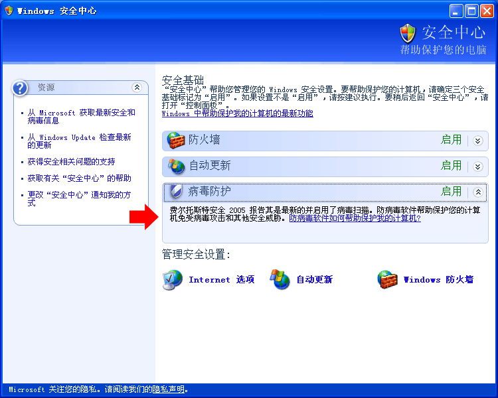Viewport: 498px width, 398px height.
Task: Click the globe icon beside 自动更新 header
Action: tap(176, 166)
